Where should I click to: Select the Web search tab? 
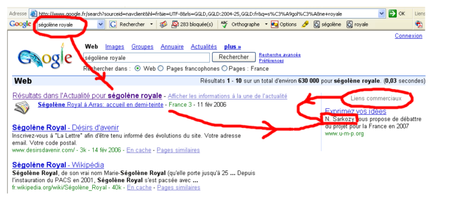(x=92, y=46)
